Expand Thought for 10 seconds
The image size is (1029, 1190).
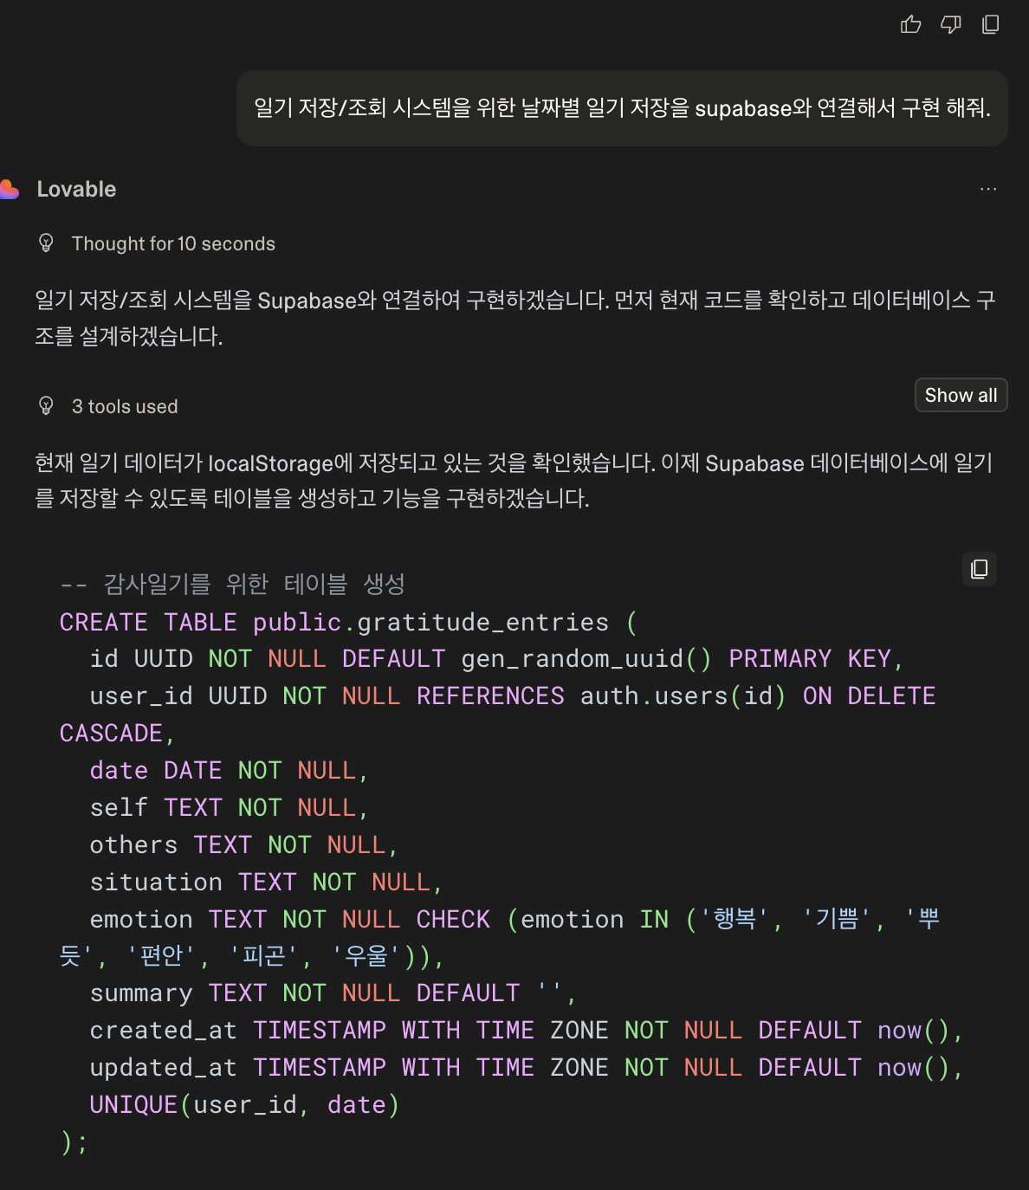(173, 244)
